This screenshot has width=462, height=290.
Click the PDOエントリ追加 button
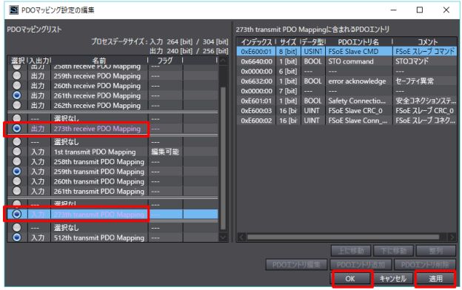pos(361,265)
